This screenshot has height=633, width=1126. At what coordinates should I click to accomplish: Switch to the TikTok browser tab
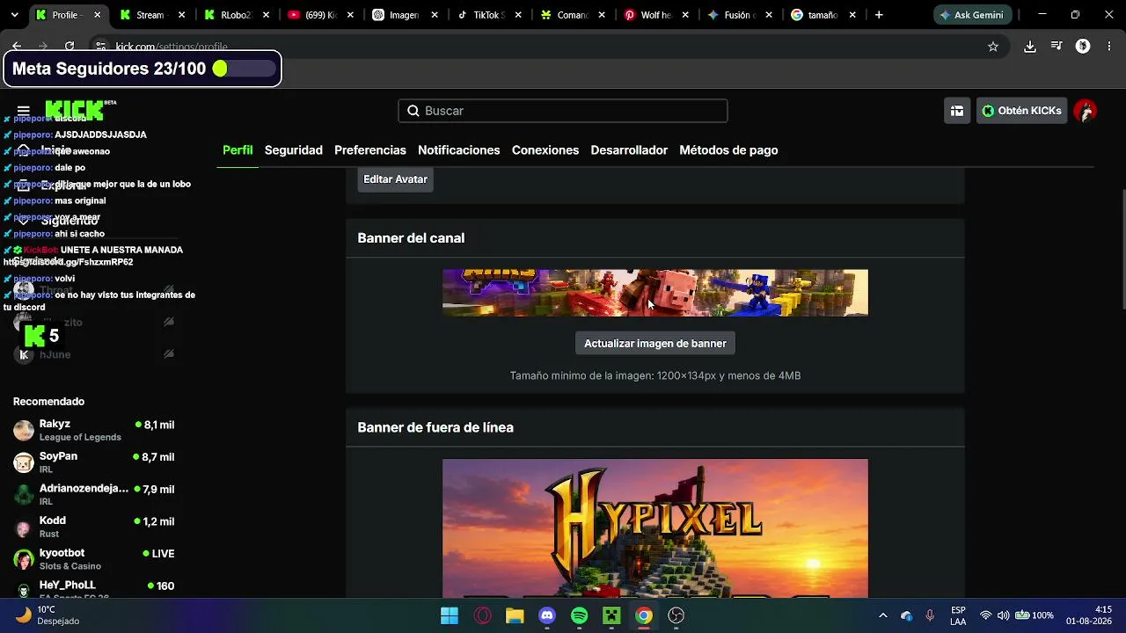click(487, 15)
